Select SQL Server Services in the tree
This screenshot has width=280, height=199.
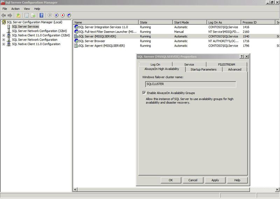[25, 27]
